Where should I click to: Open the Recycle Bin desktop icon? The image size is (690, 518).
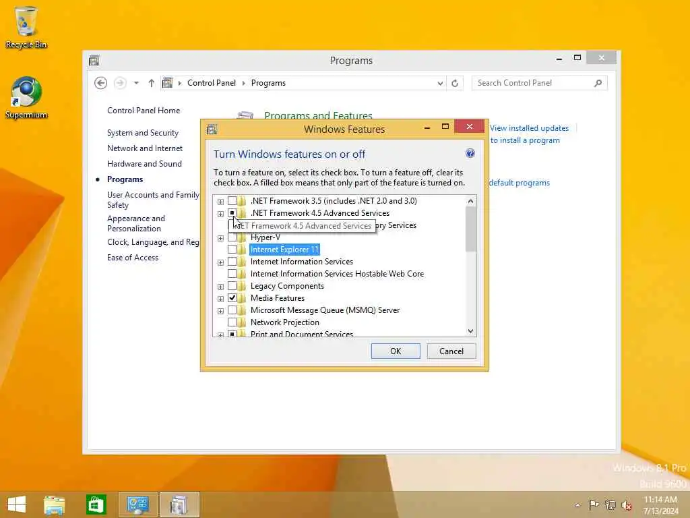pos(26,27)
